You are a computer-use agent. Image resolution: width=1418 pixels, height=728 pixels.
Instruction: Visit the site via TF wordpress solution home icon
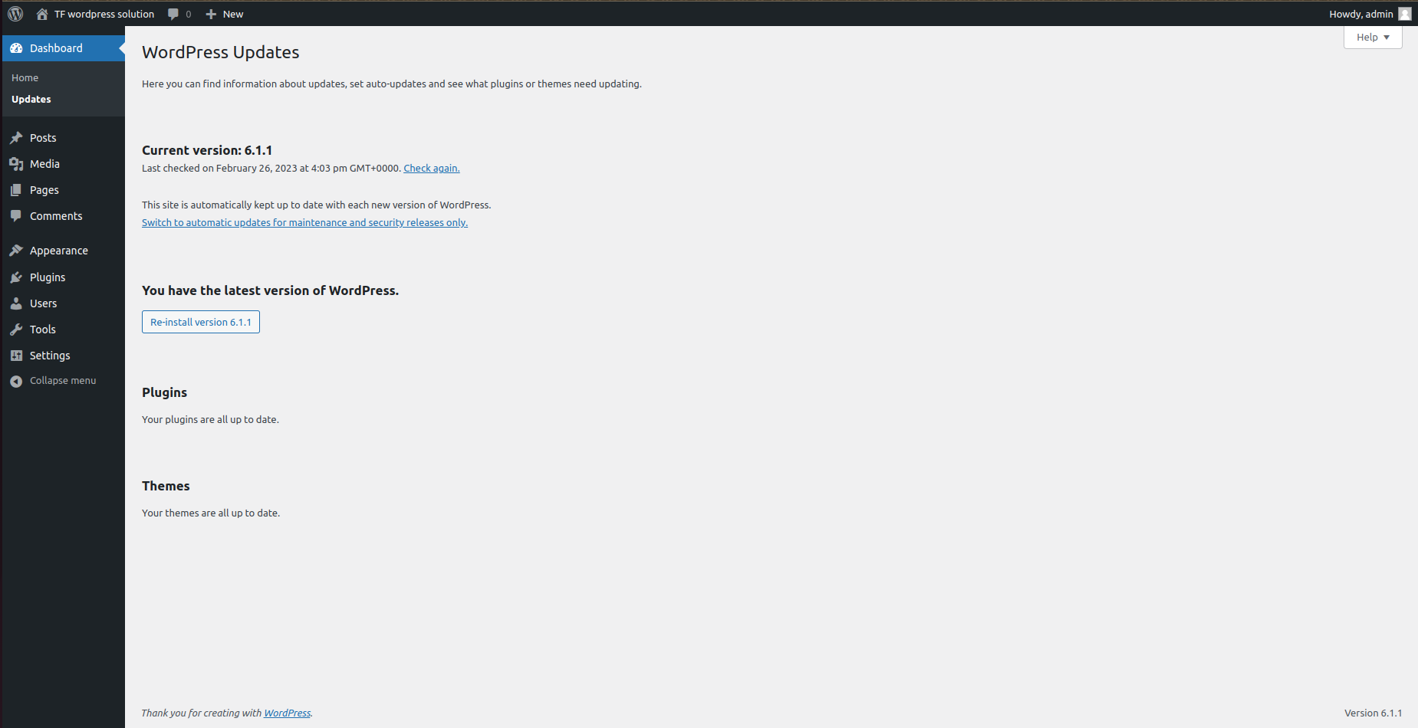(41, 14)
